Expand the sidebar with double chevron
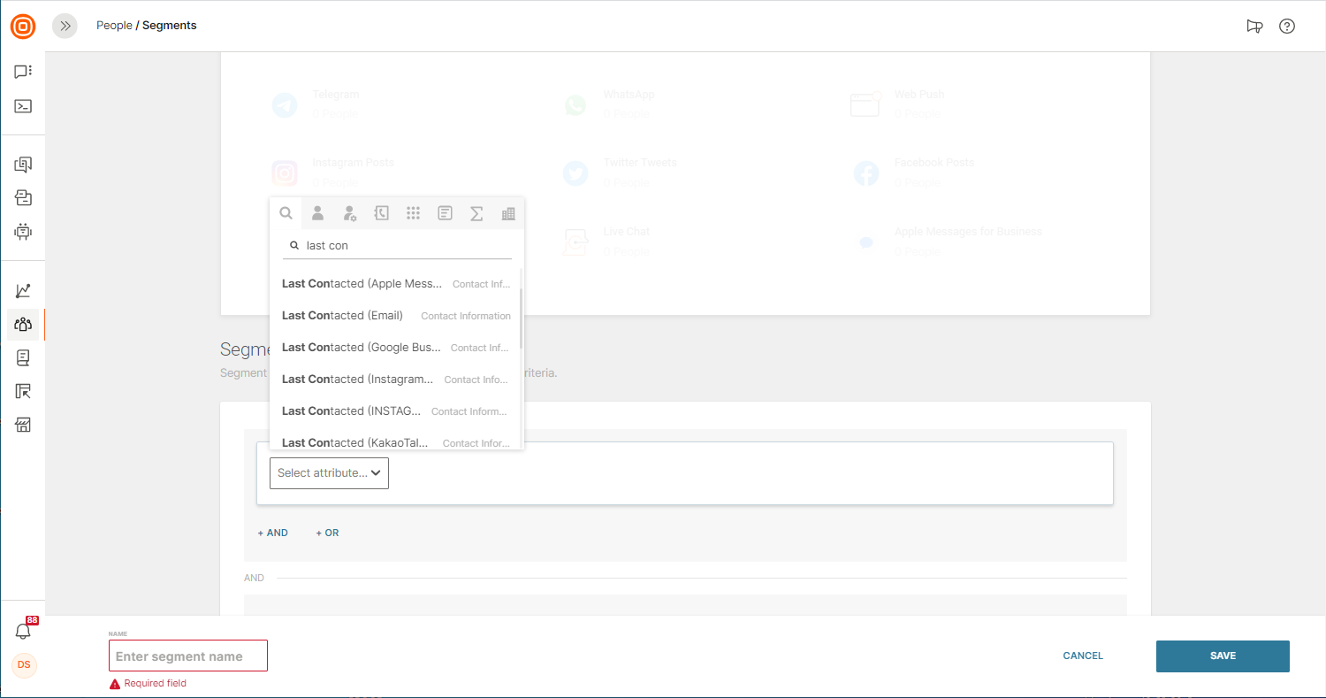 [x=65, y=26]
